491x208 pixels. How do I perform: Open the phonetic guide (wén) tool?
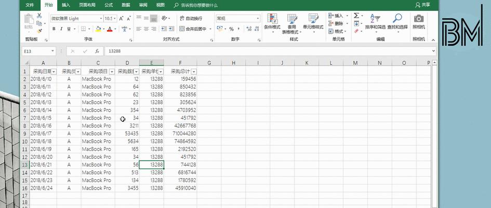[124, 29]
